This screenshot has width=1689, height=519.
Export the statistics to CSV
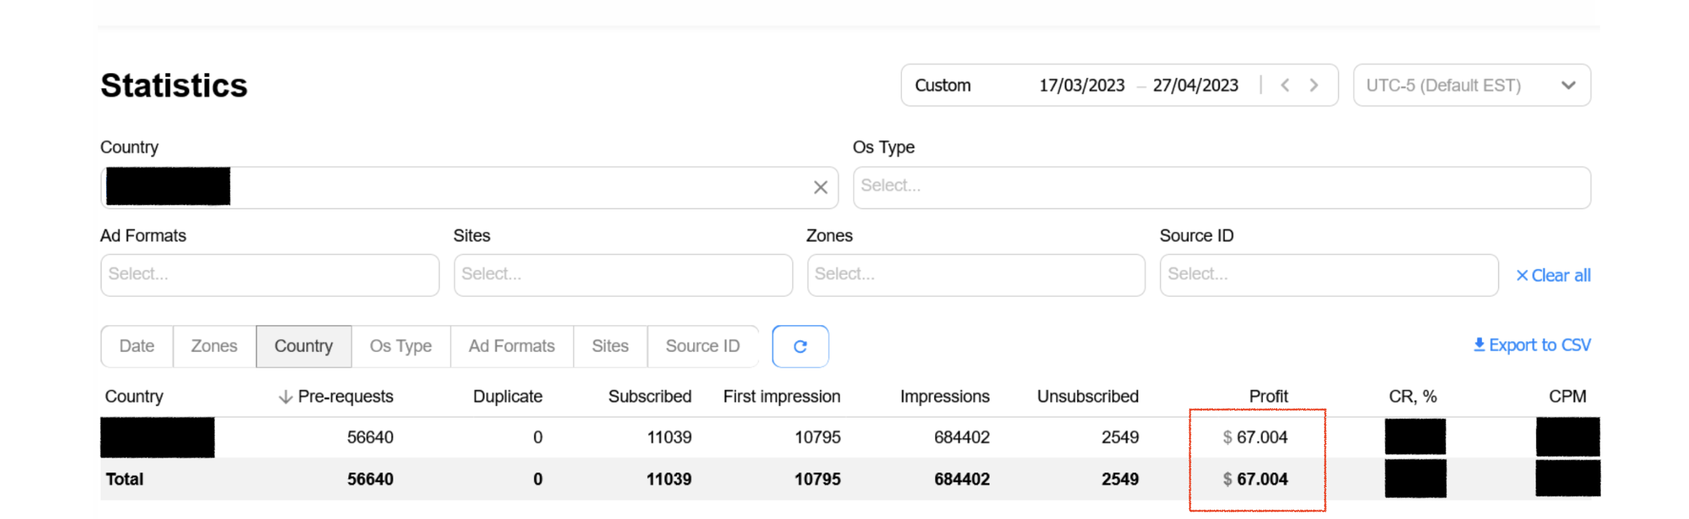click(x=1531, y=345)
